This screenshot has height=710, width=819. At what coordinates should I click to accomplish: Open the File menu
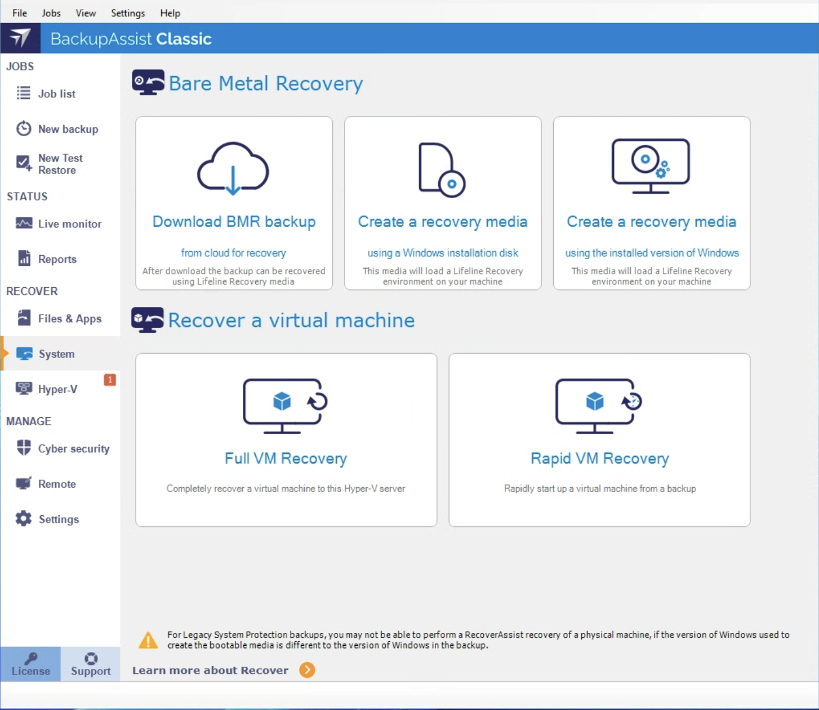pyautogui.click(x=20, y=13)
